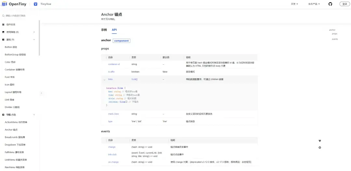The height and width of the screenshot is (171, 351).
Task: Open Icon 图标 in the sidebar
Action: (x=10, y=85)
